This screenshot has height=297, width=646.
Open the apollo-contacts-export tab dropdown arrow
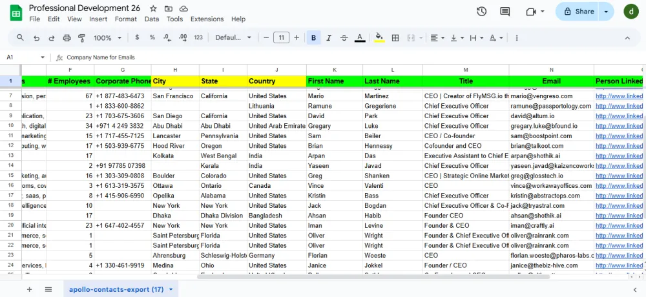pos(171,290)
